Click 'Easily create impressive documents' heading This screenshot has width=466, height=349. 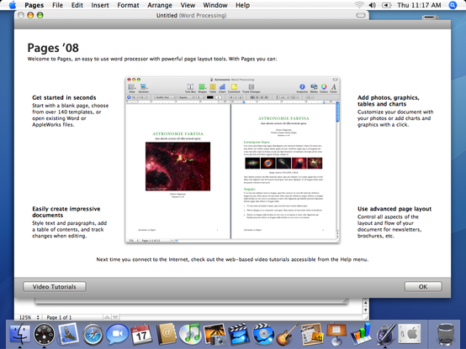[66, 212]
